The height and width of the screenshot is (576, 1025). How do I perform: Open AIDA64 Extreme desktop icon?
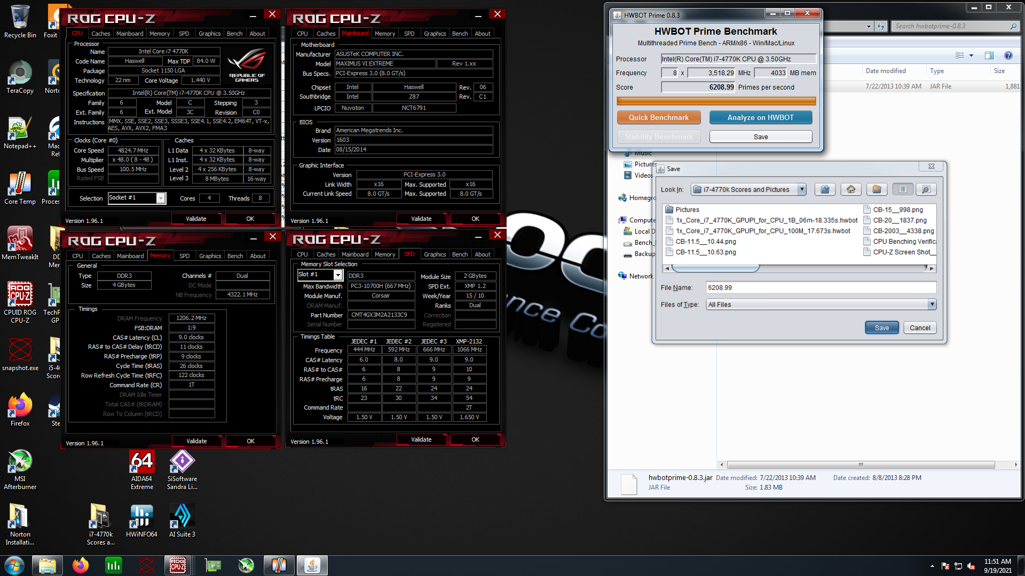[141, 469]
